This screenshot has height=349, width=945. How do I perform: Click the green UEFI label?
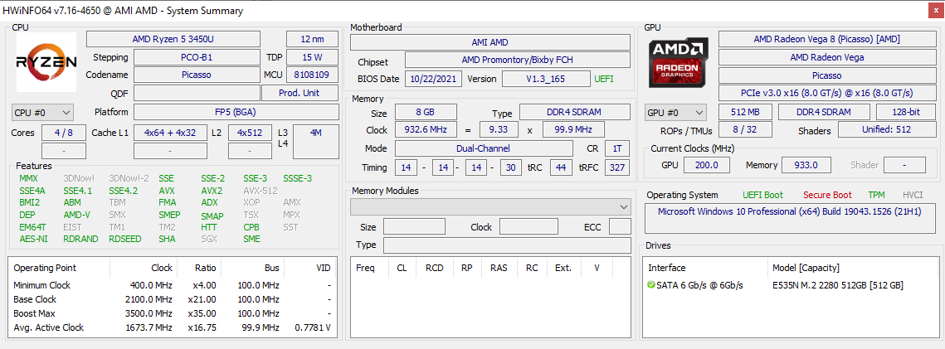click(604, 79)
